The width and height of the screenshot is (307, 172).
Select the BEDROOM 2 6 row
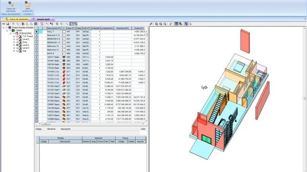[90, 39]
